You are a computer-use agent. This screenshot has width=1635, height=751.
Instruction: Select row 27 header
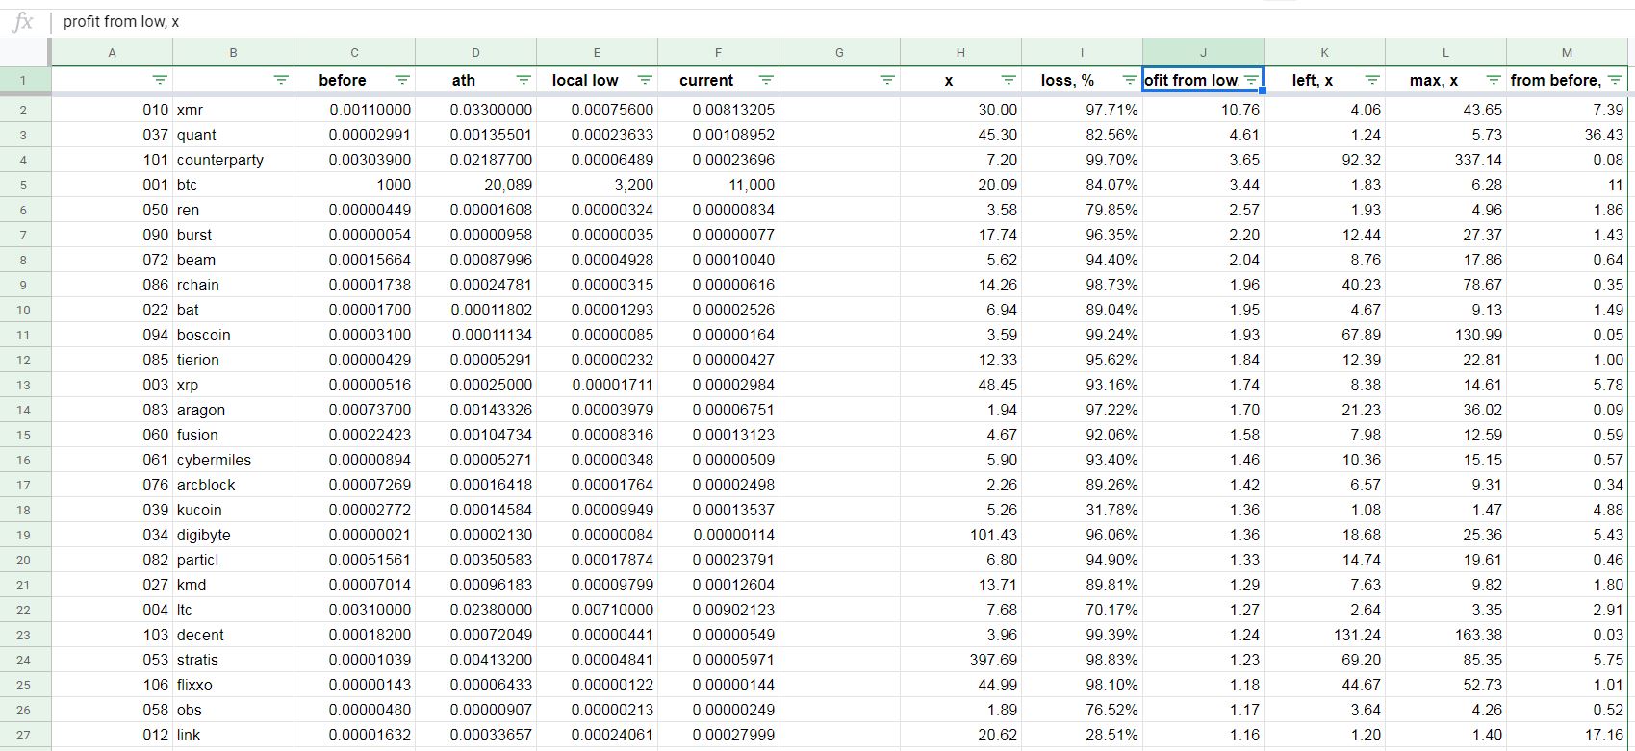(x=24, y=735)
